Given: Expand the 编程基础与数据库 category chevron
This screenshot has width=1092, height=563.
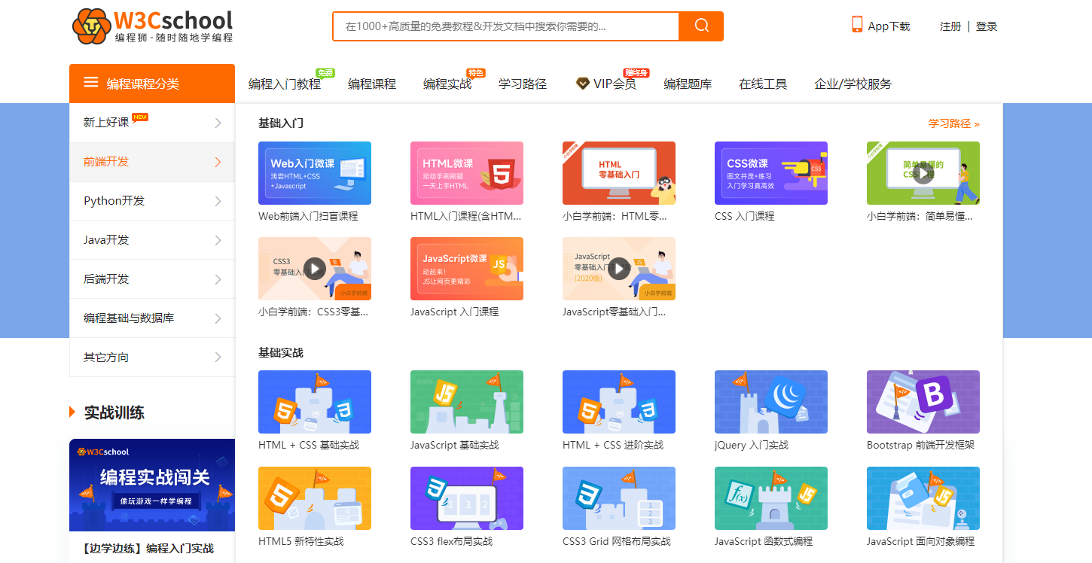Looking at the screenshot, I should tap(218, 318).
